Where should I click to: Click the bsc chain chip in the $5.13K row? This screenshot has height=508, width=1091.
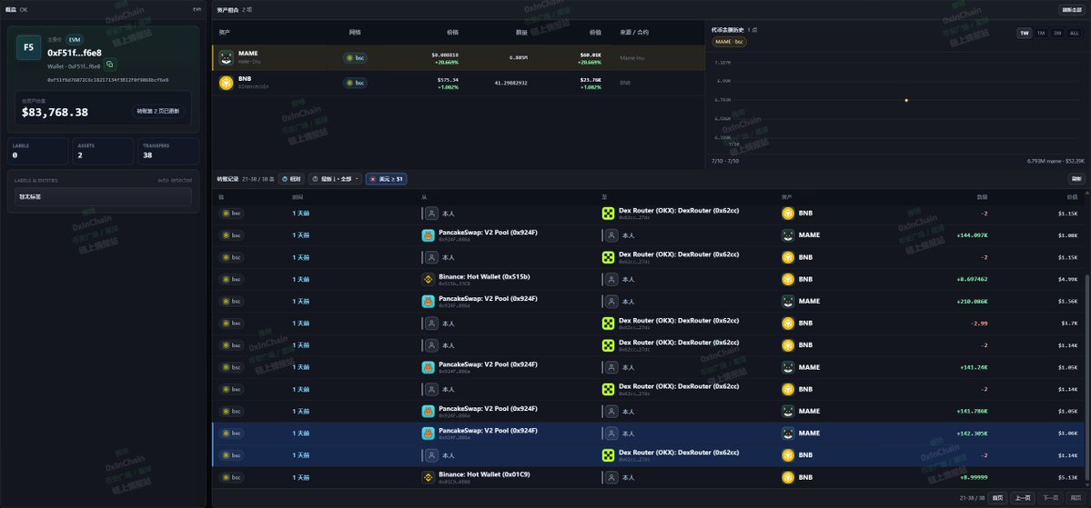click(232, 477)
